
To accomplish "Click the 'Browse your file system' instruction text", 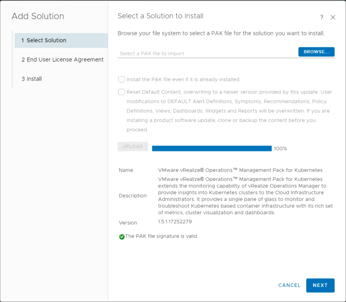I will coord(221,33).
